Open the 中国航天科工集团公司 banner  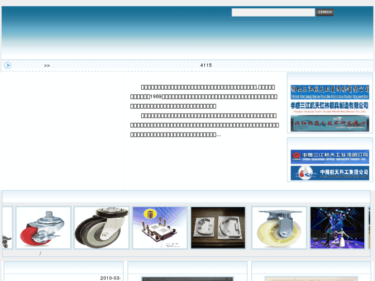[x=330, y=173]
